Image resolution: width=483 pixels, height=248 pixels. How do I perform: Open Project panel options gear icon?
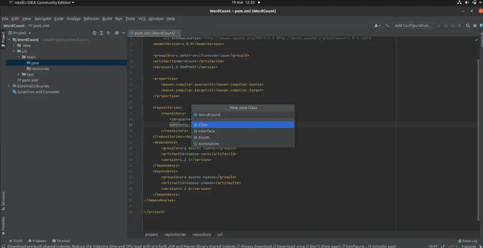point(117,33)
